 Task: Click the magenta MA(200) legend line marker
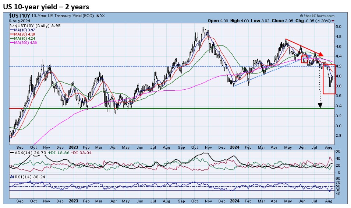point(12,43)
